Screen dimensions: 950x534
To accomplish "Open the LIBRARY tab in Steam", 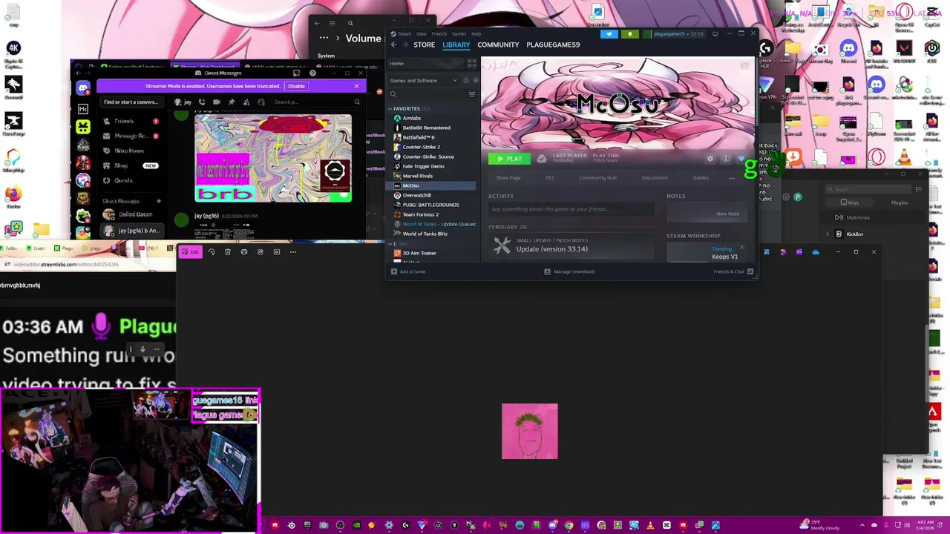I will tap(456, 44).
